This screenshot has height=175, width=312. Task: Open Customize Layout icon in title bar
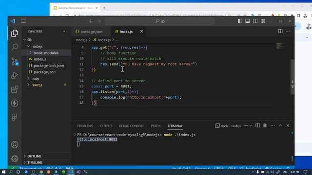click(263, 21)
